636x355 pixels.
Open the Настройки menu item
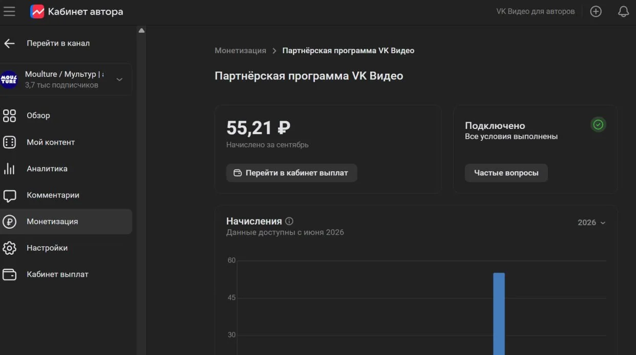(x=66, y=248)
